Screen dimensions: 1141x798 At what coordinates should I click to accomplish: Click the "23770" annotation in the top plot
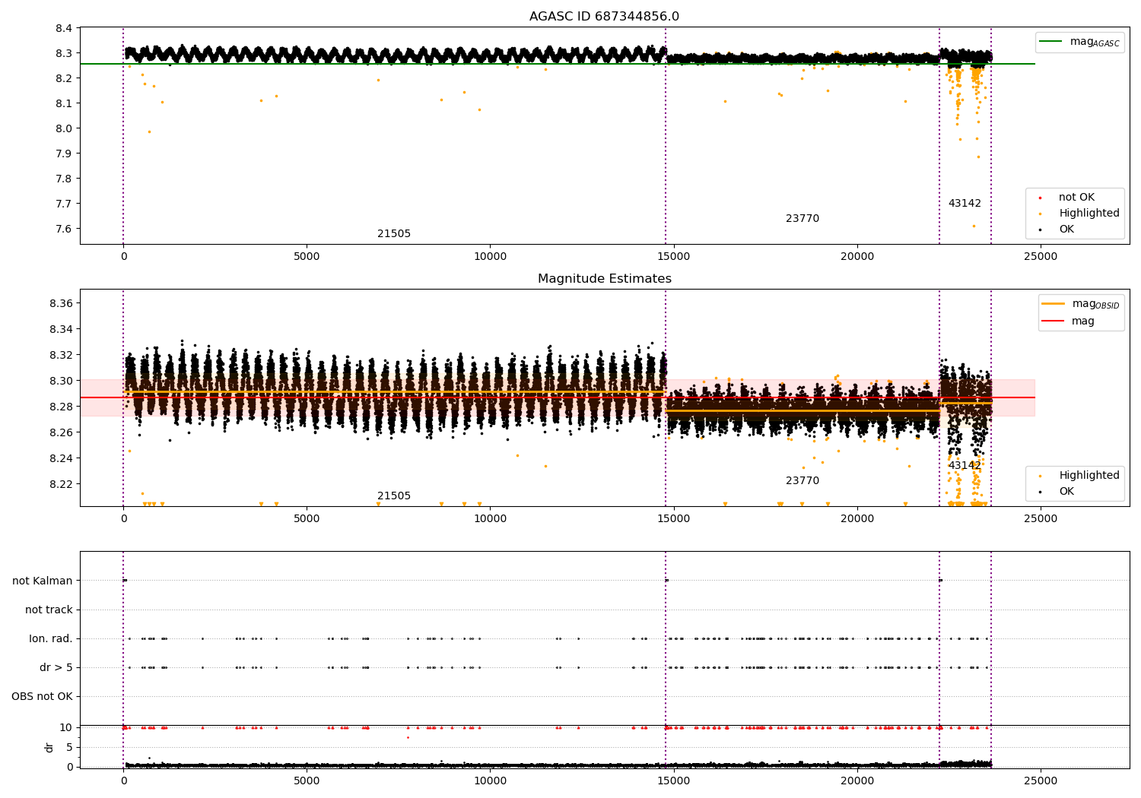(803, 219)
